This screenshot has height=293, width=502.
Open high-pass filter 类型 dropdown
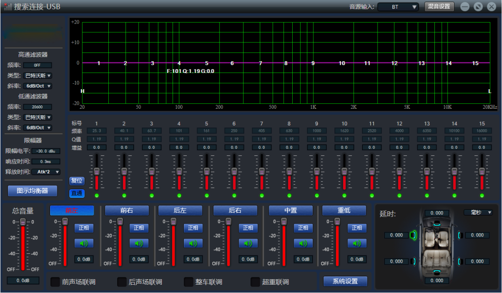[38, 76]
